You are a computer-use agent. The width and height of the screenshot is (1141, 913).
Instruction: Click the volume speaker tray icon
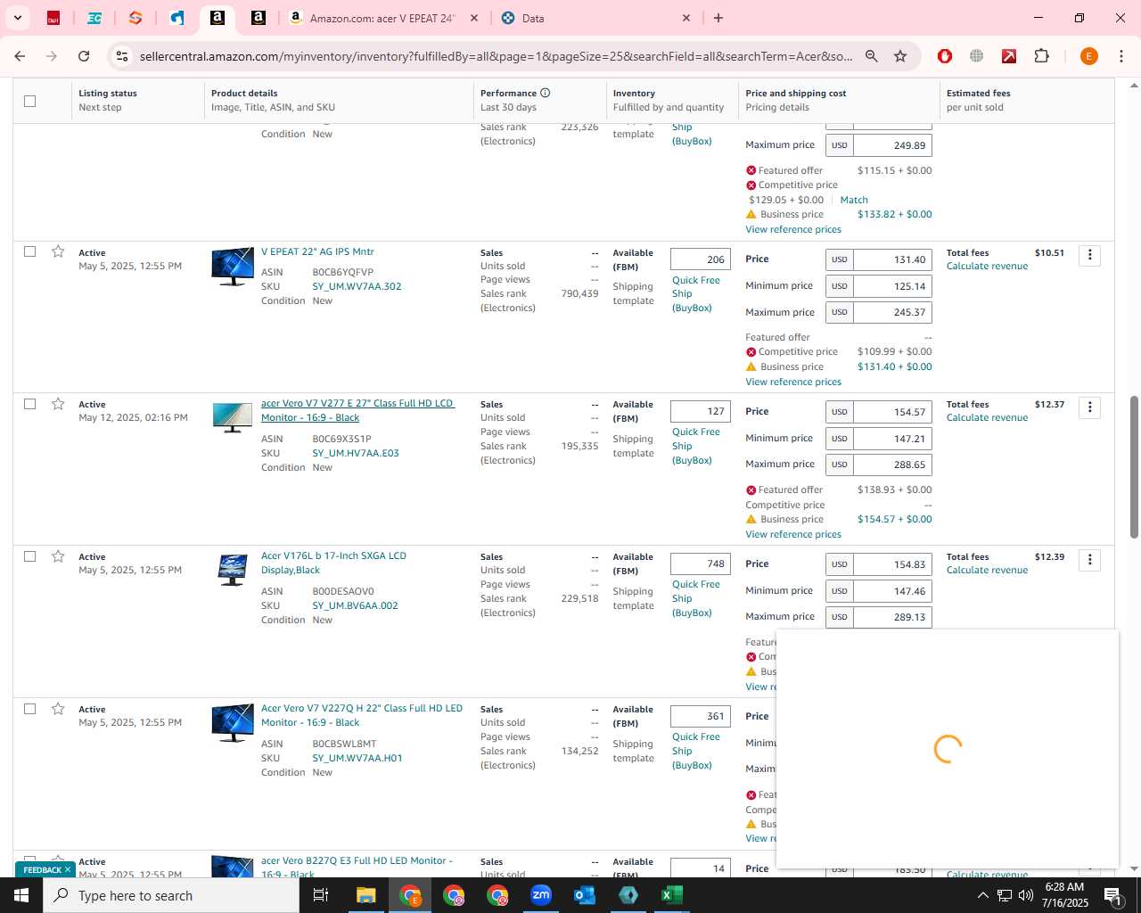(x=1025, y=895)
